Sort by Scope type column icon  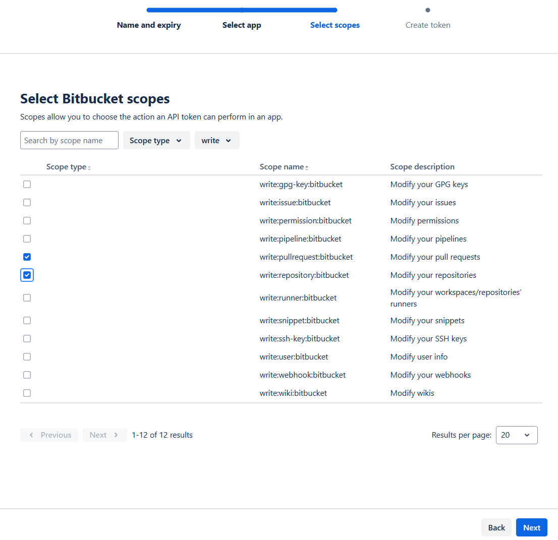coord(89,167)
